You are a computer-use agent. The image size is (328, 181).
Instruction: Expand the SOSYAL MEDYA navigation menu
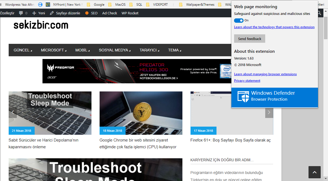point(115,50)
